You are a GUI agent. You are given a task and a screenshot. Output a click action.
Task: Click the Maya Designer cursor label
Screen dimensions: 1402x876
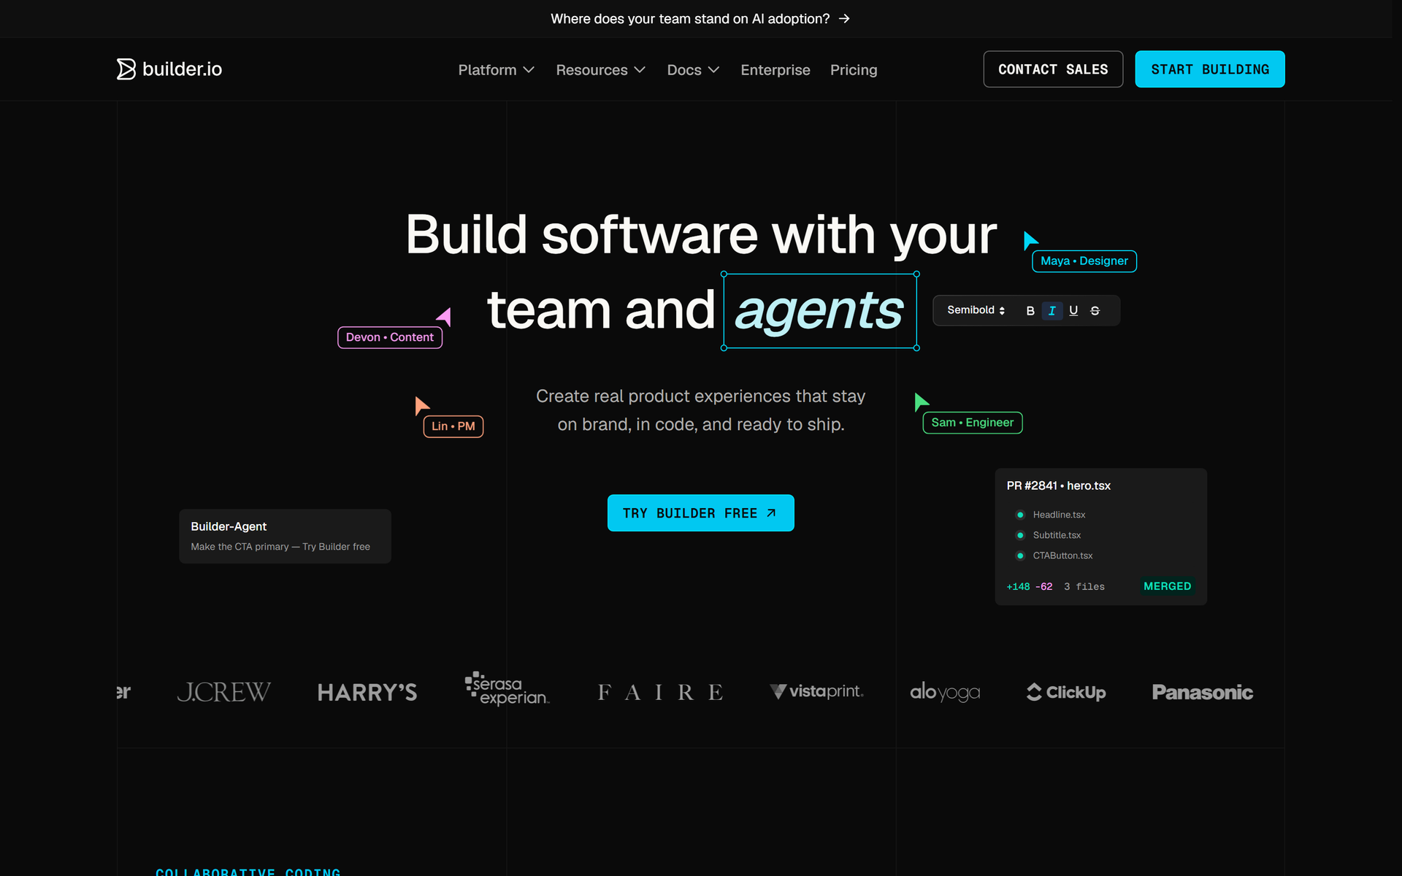1084,261
